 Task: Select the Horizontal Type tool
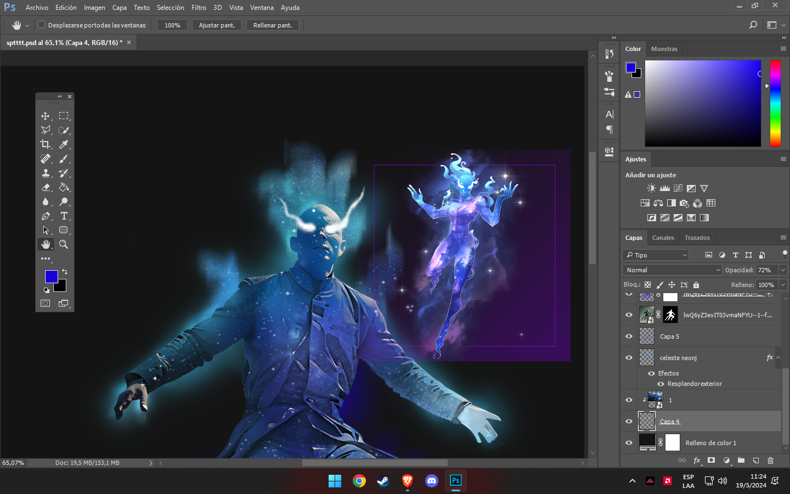coord(64,216)
